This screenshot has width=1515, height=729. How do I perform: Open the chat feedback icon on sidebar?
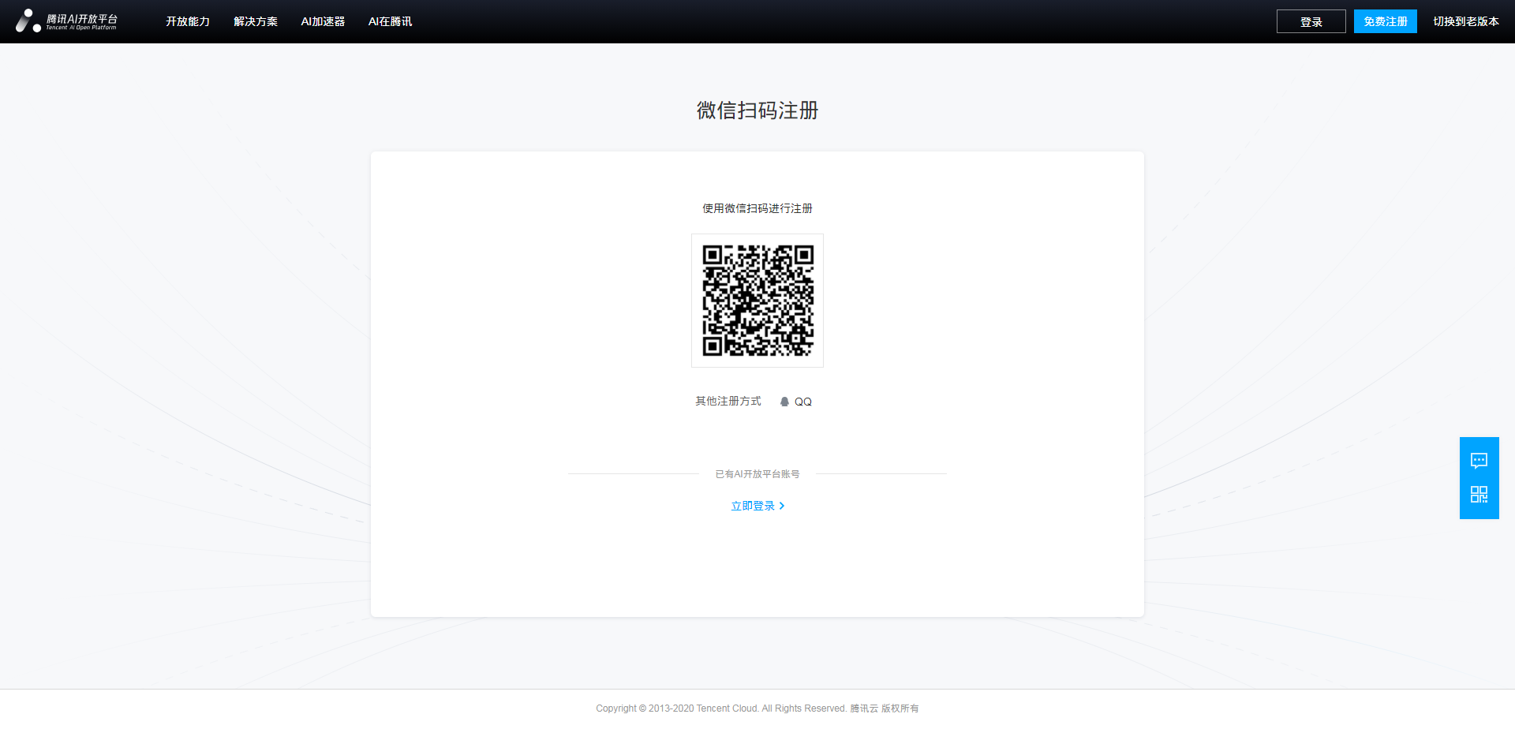click(x=1479, y=460)
